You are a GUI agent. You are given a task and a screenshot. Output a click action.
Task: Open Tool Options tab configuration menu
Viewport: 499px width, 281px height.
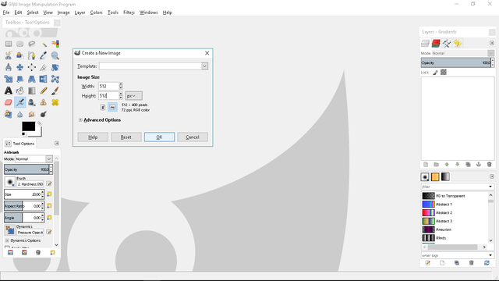tap(57, 144)
